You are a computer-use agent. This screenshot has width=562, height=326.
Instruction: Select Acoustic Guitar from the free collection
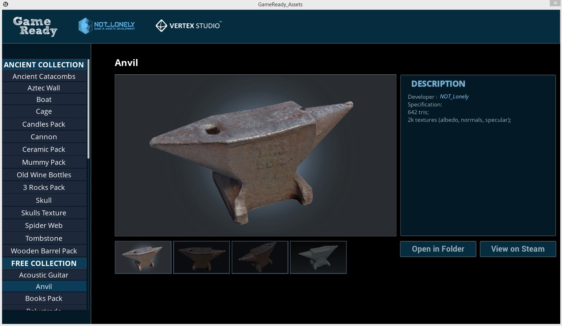point(44,275)
